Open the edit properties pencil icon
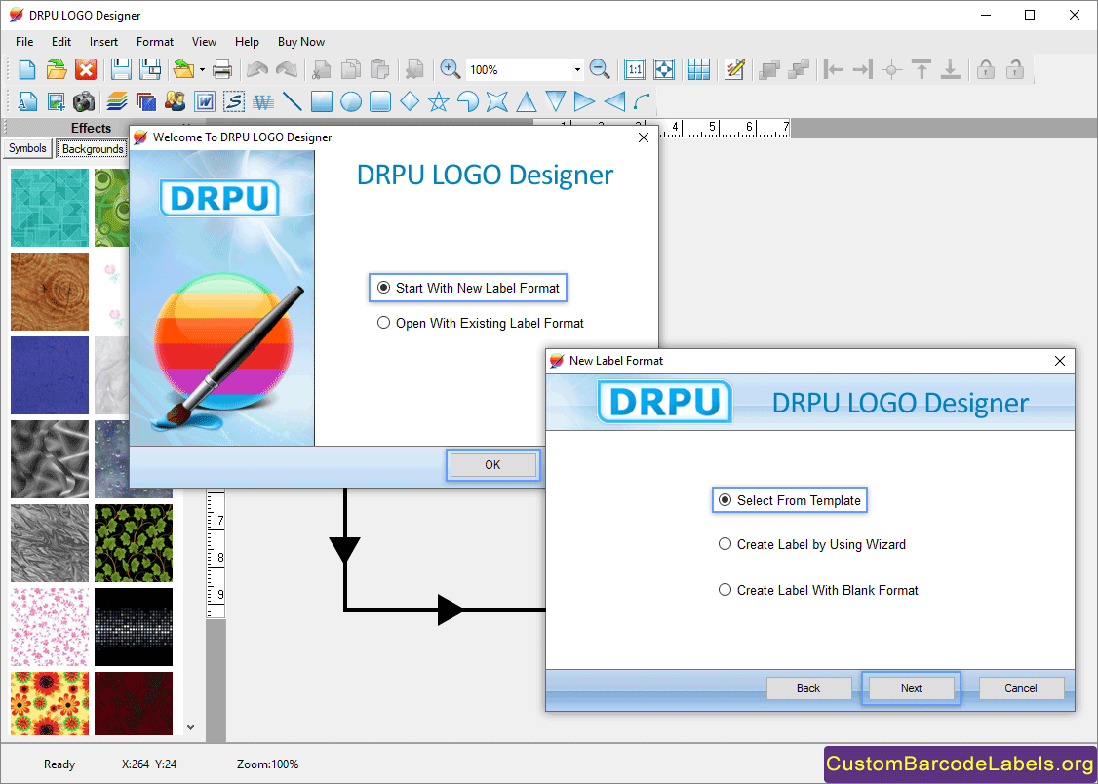1098x784 pixels. click(734, 69)
